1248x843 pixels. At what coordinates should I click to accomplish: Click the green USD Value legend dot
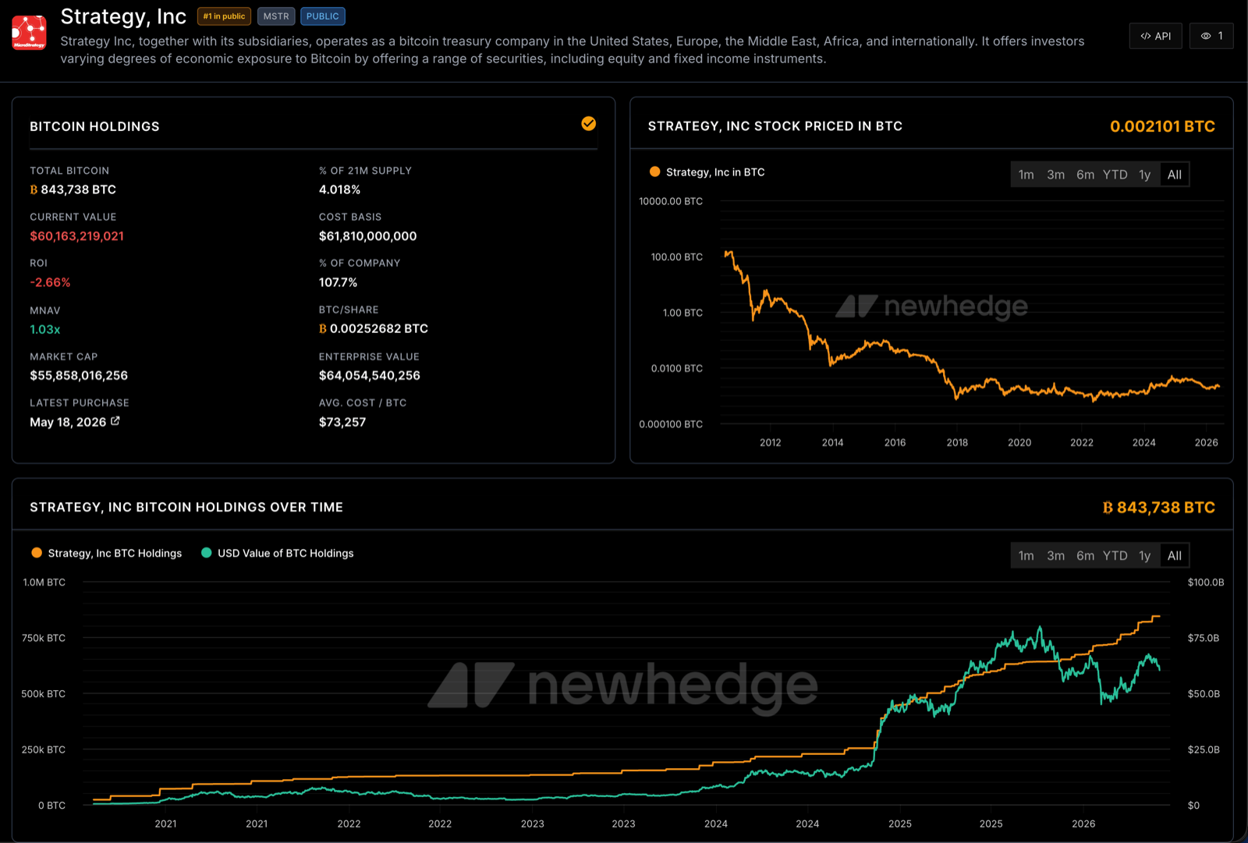tap(207, 553)
